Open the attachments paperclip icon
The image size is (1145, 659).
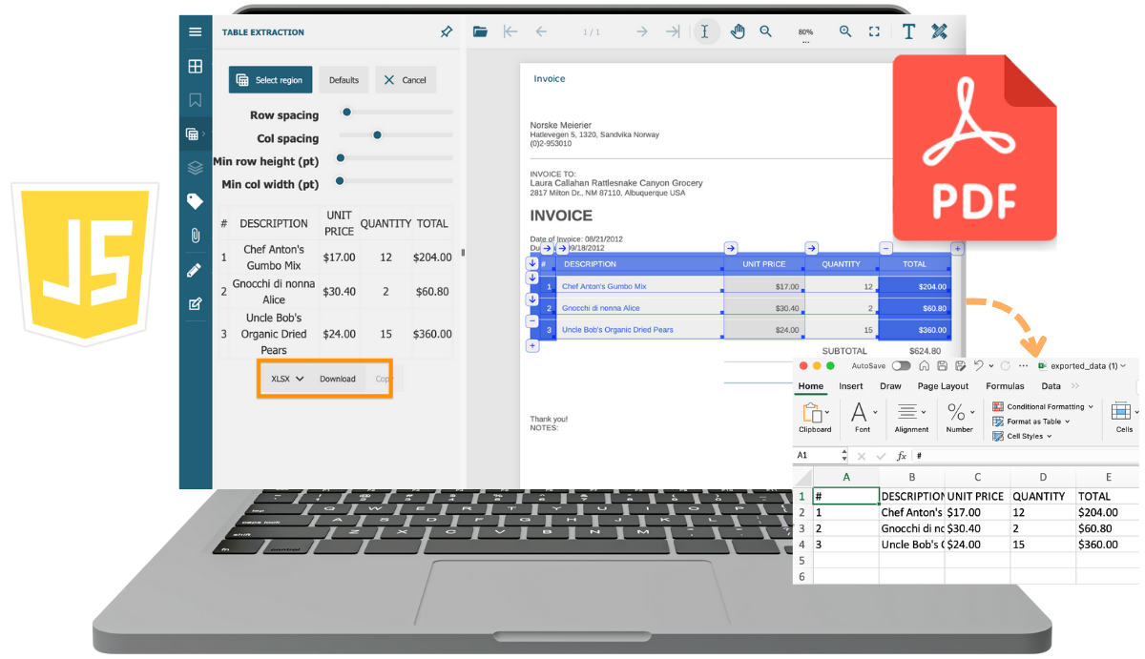click(x=196, y=235)
